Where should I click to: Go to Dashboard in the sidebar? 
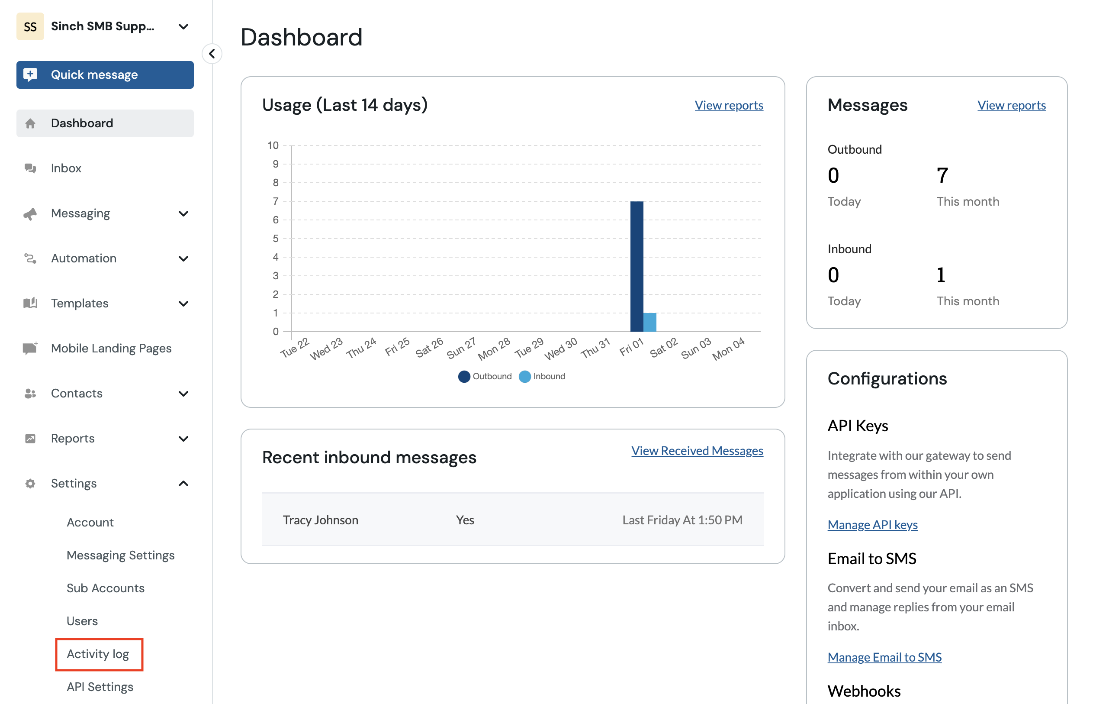click(105, 123)
